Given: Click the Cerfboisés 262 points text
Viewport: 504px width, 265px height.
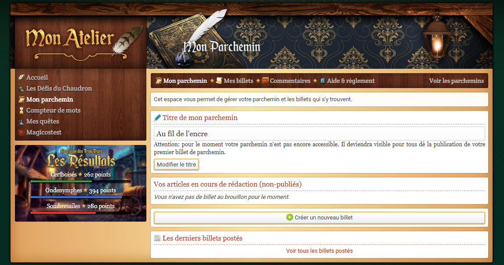Looking at the screenshot, I should 81,174.
